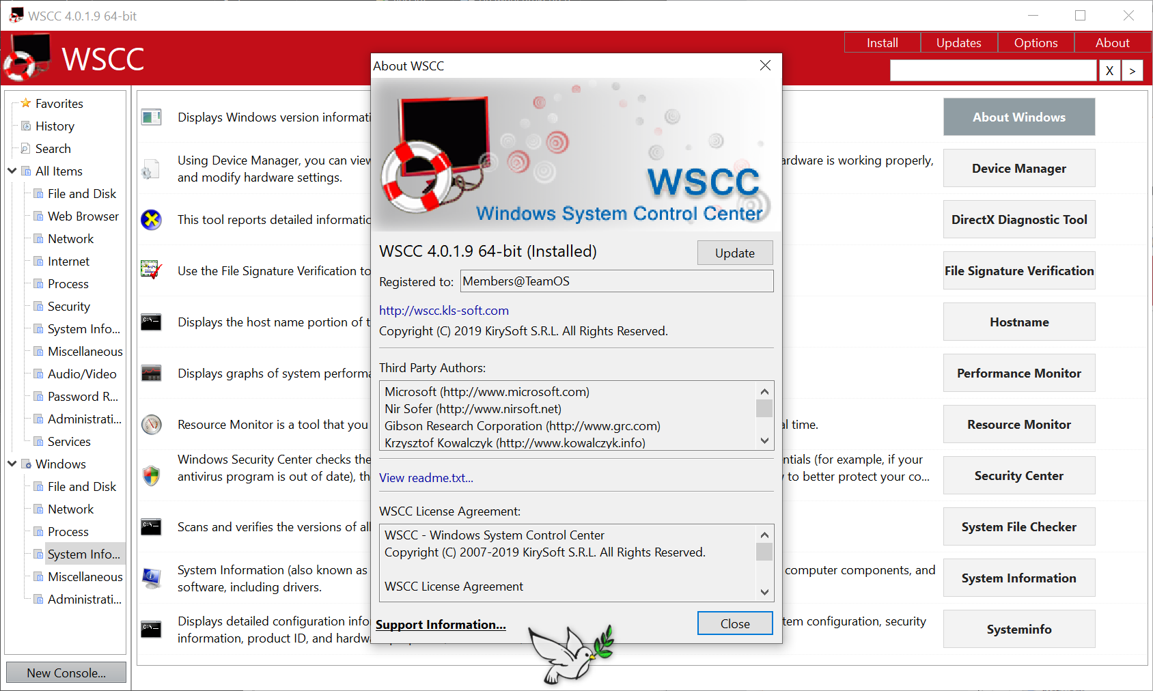1153x691 pixels.
Task: Click the Security Center shield icon
Action: [151, 475]
